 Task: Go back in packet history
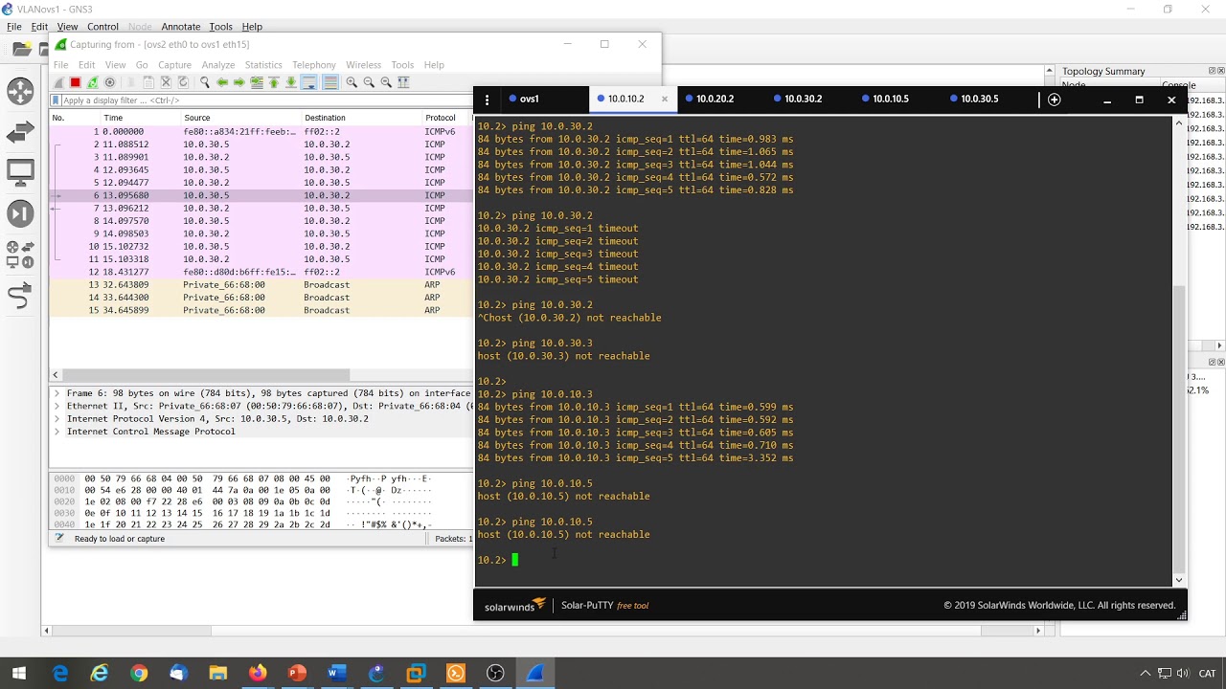pos(222,82)
